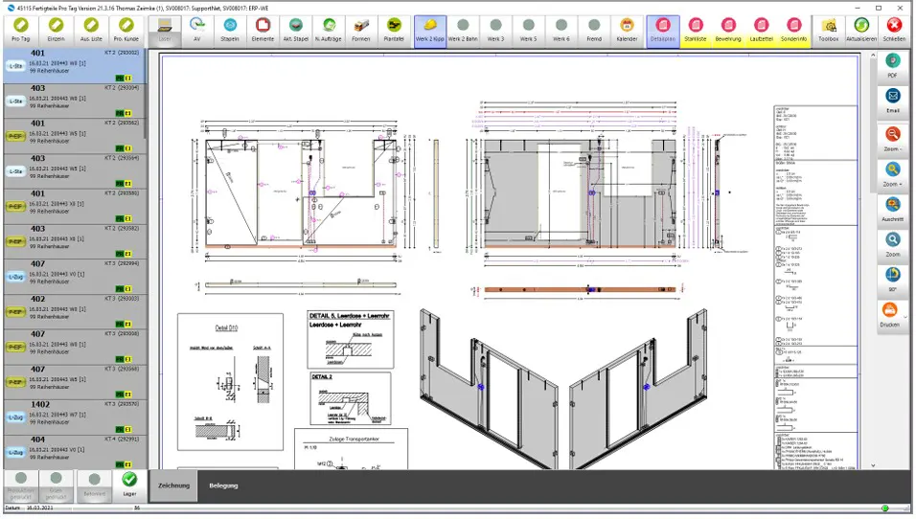
Task: Switch to the Belegung tab
Action: click(x=223, y=485)
